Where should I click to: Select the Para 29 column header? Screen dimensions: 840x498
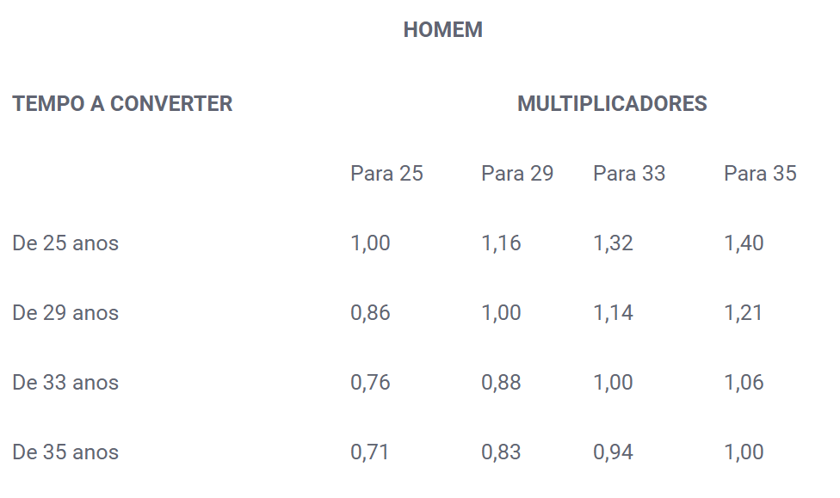517,174
